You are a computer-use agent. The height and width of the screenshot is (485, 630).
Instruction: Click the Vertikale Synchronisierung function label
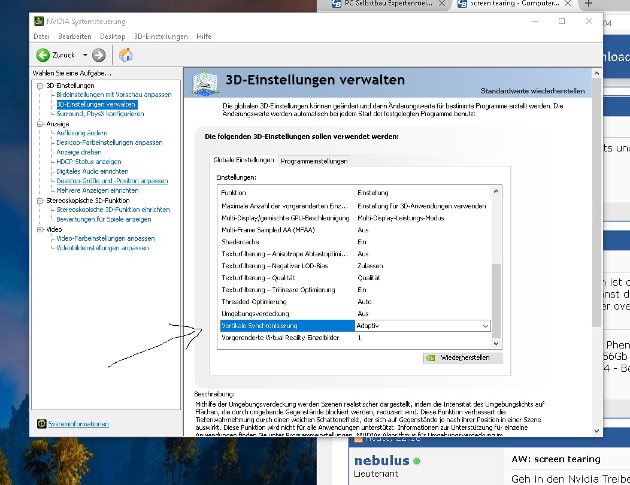coord(259,326)
